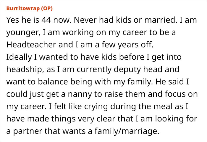Click the phrase "focus on" ending a line

[181, 94]
